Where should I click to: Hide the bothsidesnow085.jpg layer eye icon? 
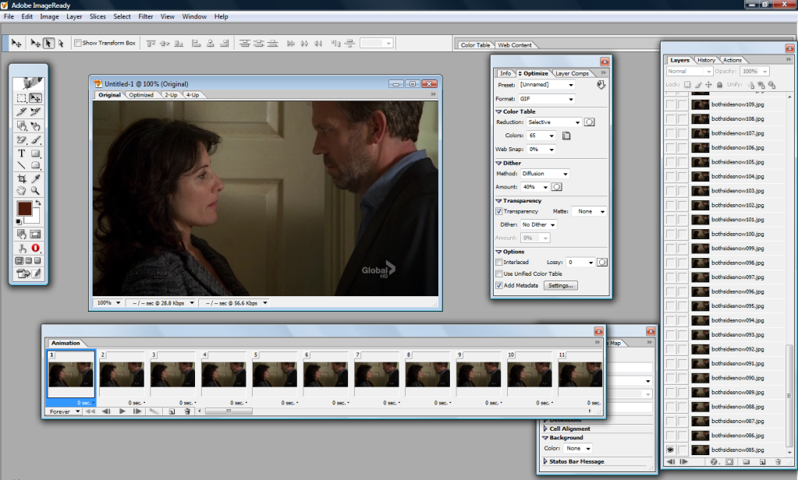(x=671, y=450)
